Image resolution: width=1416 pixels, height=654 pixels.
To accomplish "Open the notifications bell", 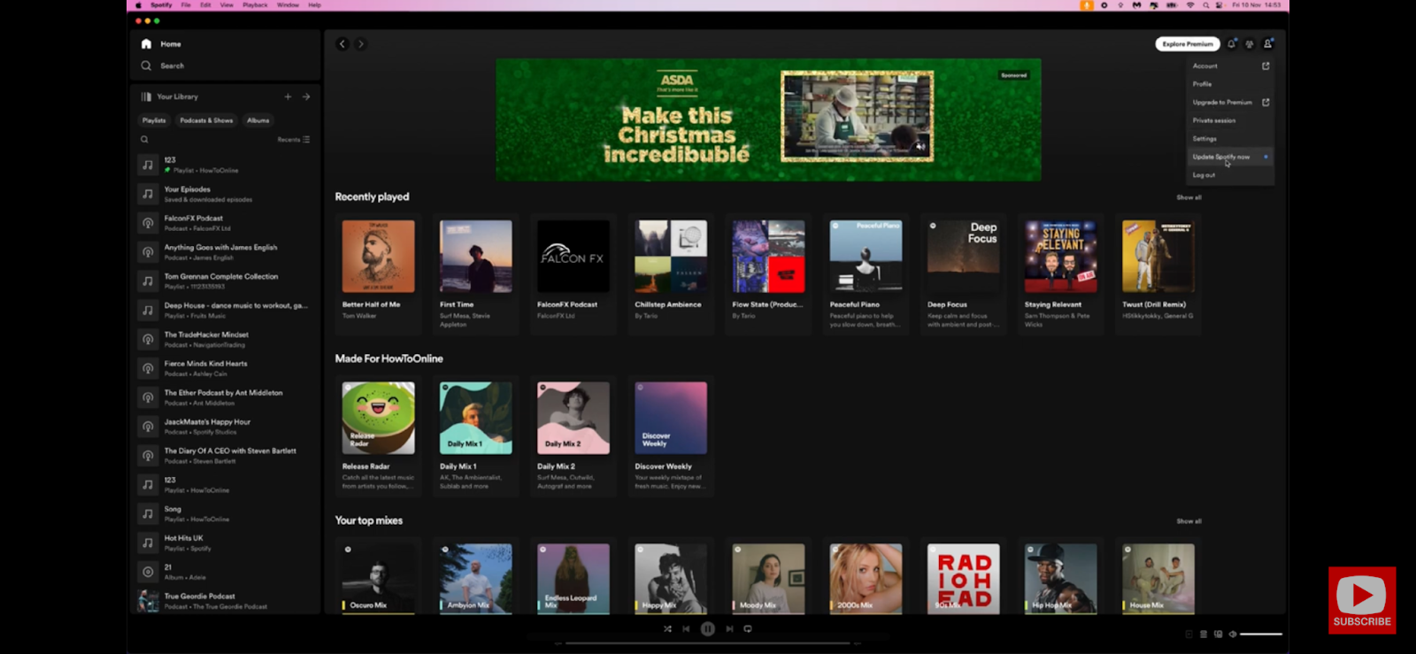I will pos(1232,43).
